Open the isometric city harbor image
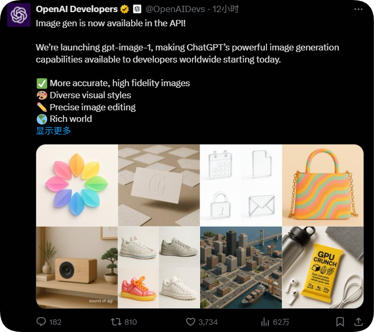374x332 pixels. point(241,267)
